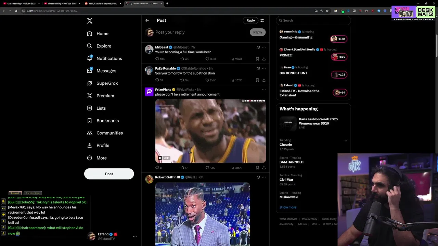The height and width of the screenshot is (246, 438).
Task: Open Grok icon on Robert Griffin III's reply
Action: [x=258, y=177]
